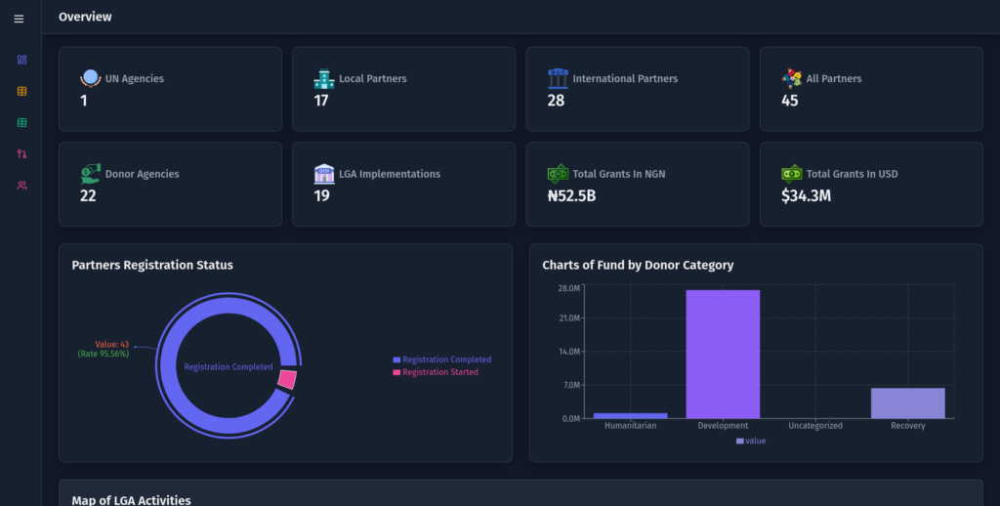Click the All Partners people icon
Screen dimensions: 1000x506
point(792,78)
